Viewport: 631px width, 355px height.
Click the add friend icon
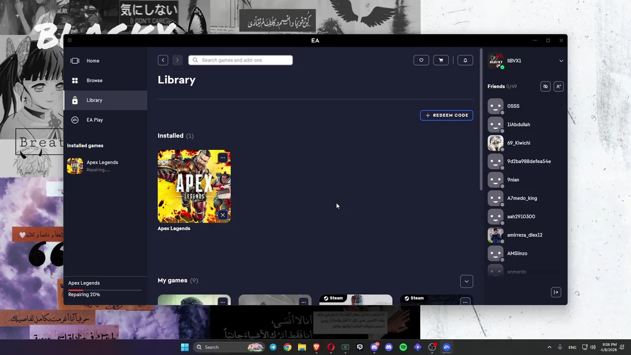click(x=559, y=86)
